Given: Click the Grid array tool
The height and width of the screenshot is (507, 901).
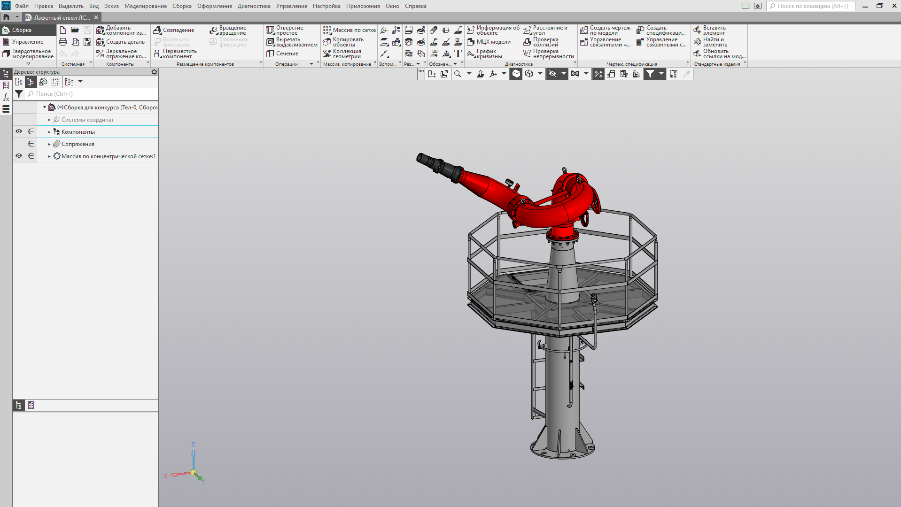Looking at the screenshot, I should 327,31.
